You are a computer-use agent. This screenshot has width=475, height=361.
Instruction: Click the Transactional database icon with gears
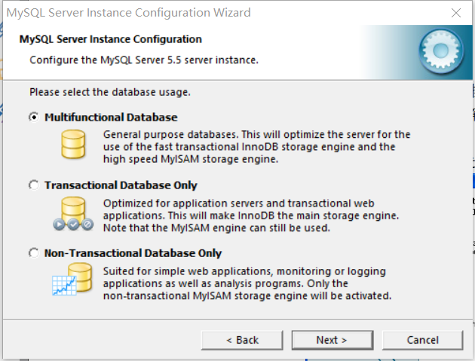pos(72,213)
